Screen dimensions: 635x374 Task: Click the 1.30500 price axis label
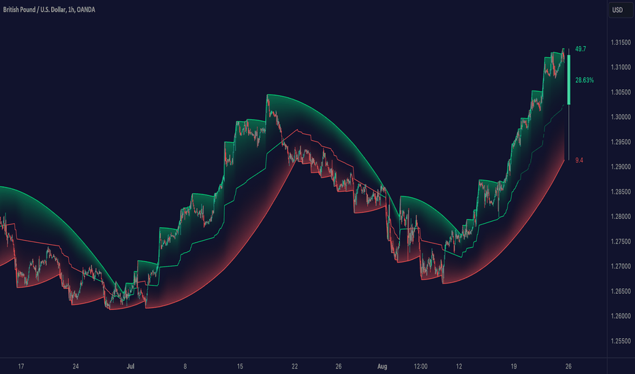coord(621,92)
